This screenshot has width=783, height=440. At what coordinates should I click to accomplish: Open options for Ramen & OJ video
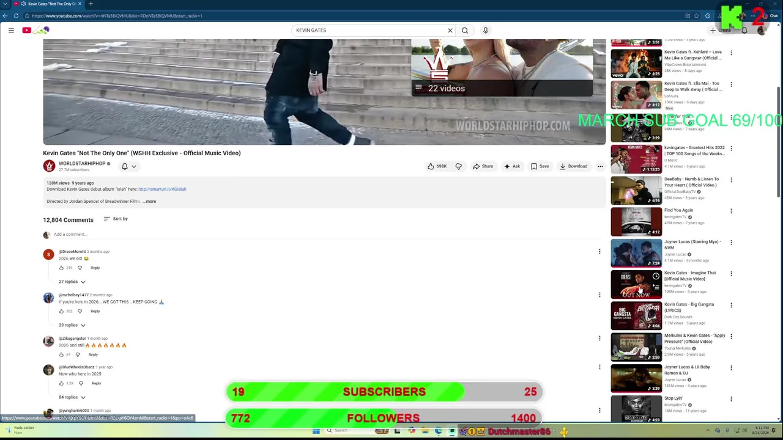pos(731,368)
